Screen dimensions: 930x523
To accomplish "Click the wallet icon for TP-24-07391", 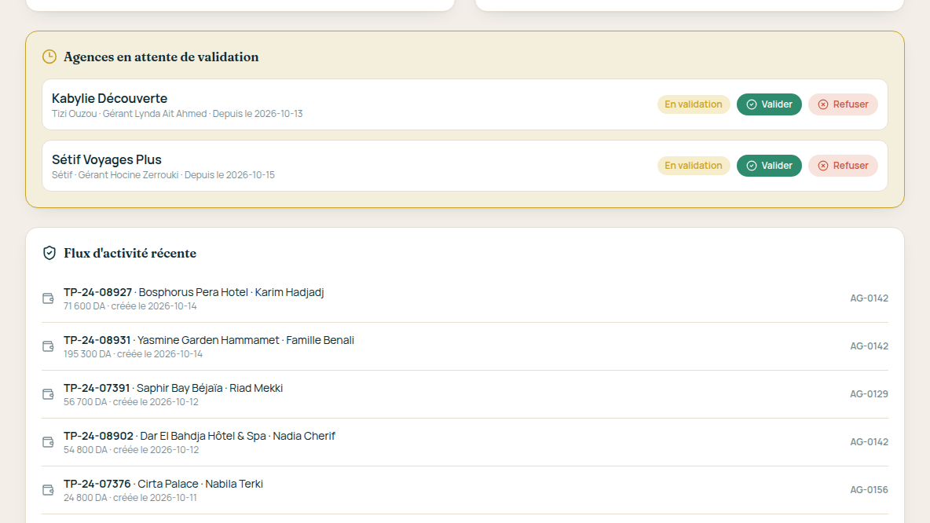I will pyautogui.click(x=48, y=394).
